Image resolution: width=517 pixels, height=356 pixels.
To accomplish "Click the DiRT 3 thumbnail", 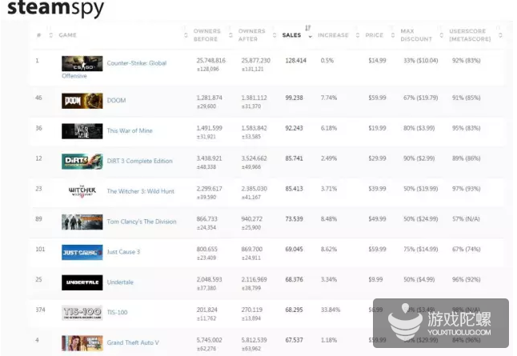I will pyautogui.click(x=82, y=162).
